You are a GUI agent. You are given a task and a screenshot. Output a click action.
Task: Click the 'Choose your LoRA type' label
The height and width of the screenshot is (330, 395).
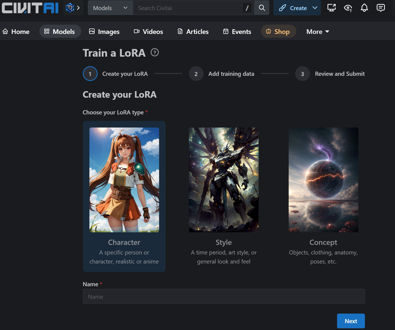(x=113, y=112)
